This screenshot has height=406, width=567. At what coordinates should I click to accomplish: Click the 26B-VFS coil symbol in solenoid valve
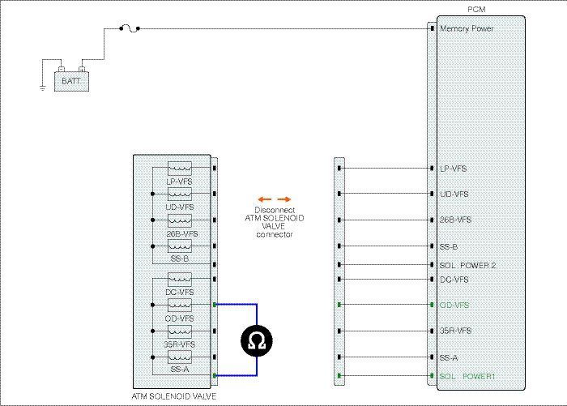[x=180, y=220]
